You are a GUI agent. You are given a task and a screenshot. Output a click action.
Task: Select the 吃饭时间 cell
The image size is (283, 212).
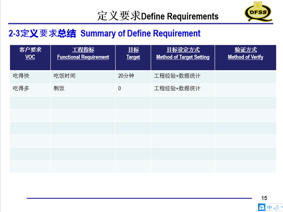click(83, 77)
